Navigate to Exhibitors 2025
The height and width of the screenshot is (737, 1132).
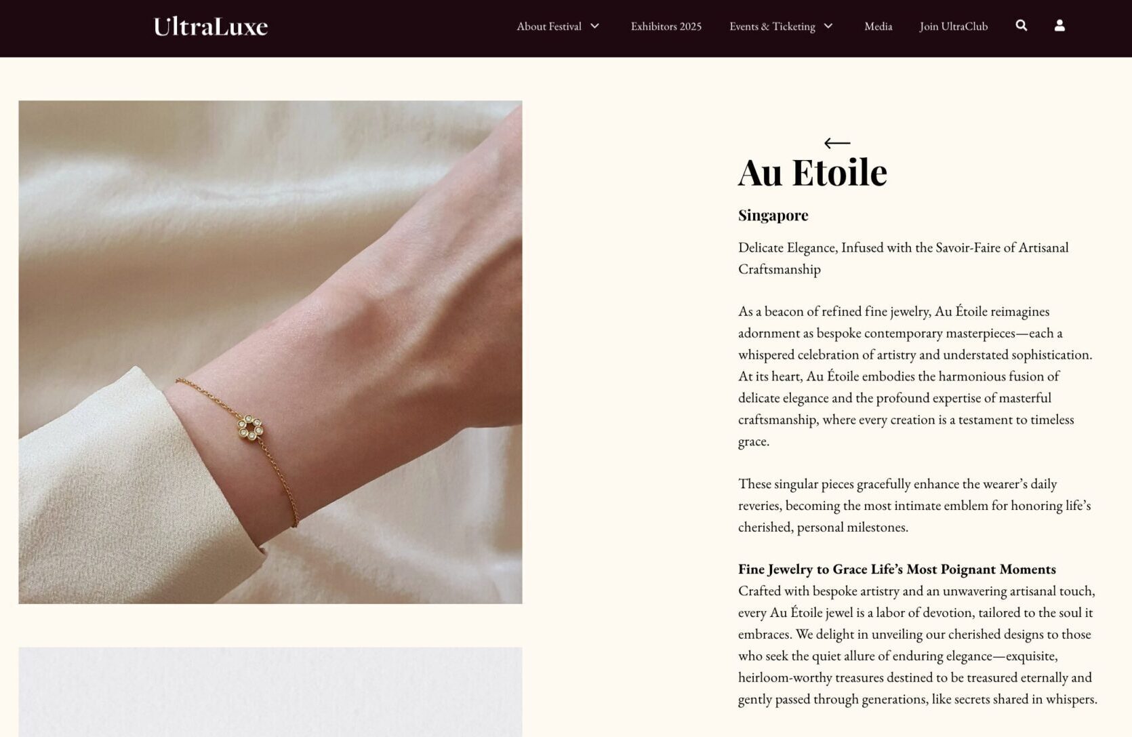pyautogui.click(x=666, y=26)
